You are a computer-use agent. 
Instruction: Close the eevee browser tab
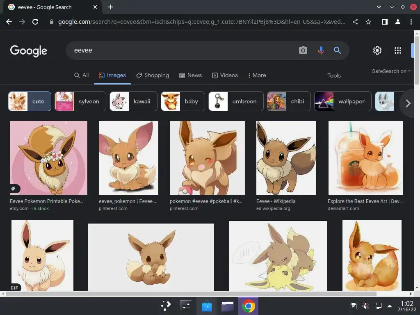(x=95, y=7)
